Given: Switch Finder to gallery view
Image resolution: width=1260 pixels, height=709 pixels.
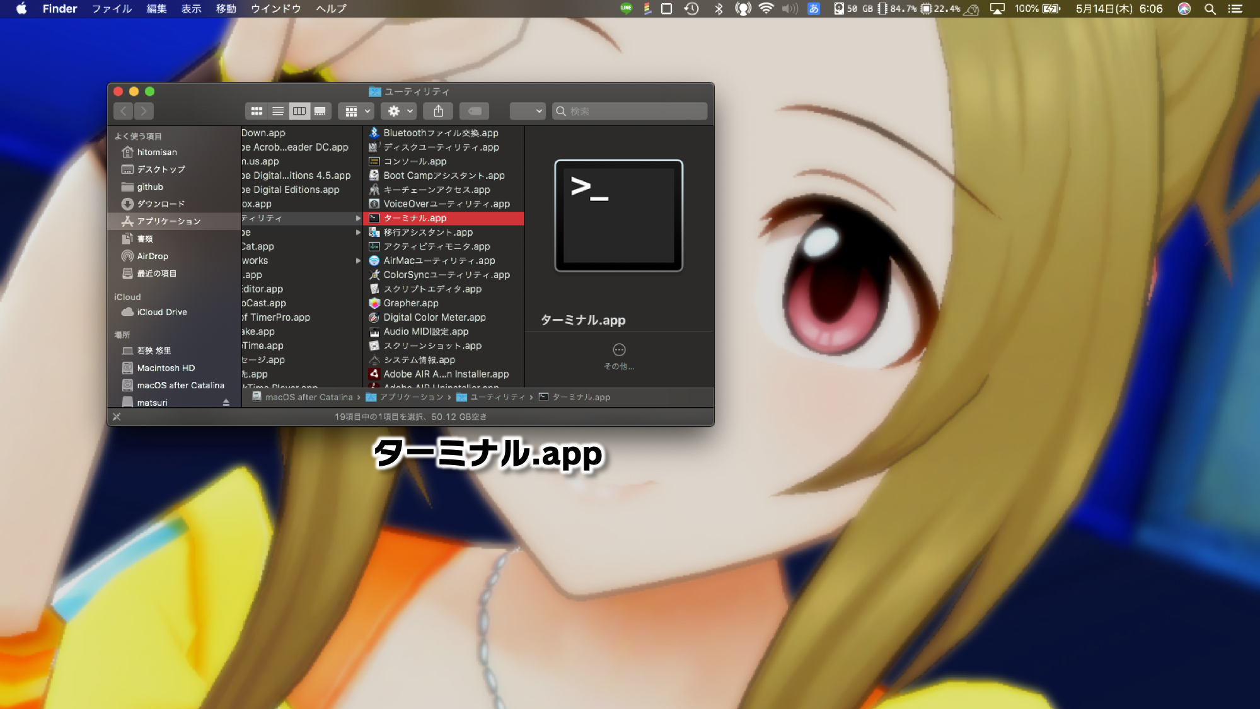Looking at the screenshot, I should pyautogui.click(x=320, y=111).
